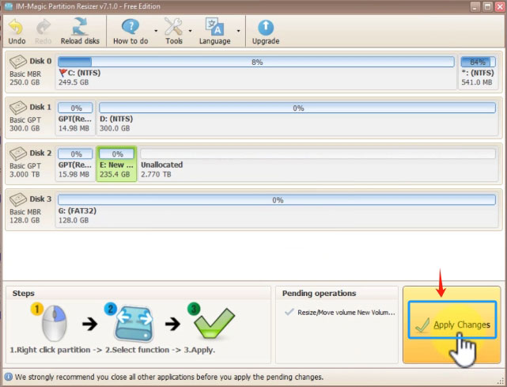Click the application icon in title bar
The height and width of the screenshot is (387, 507).
[x=9, y=6]
